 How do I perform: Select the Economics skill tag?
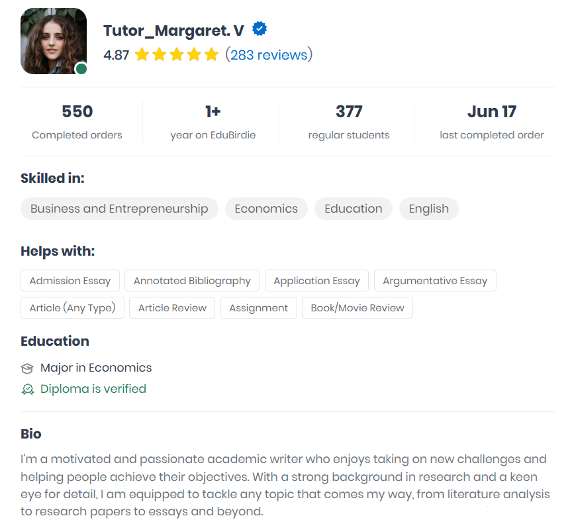(266, 209)
